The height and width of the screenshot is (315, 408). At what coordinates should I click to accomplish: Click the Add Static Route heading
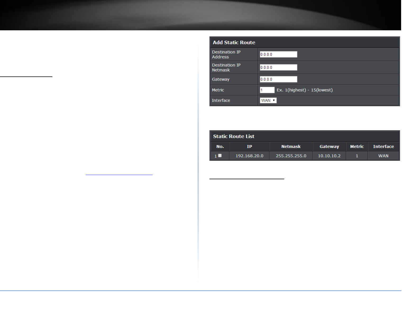pyautogui.click(x=234, y=42)
